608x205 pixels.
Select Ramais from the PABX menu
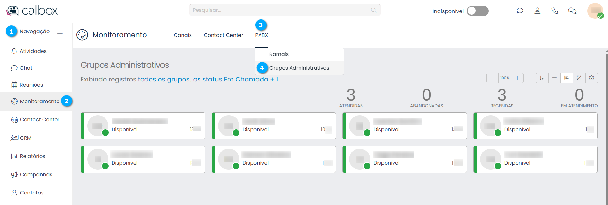click(x=279, y=54)
